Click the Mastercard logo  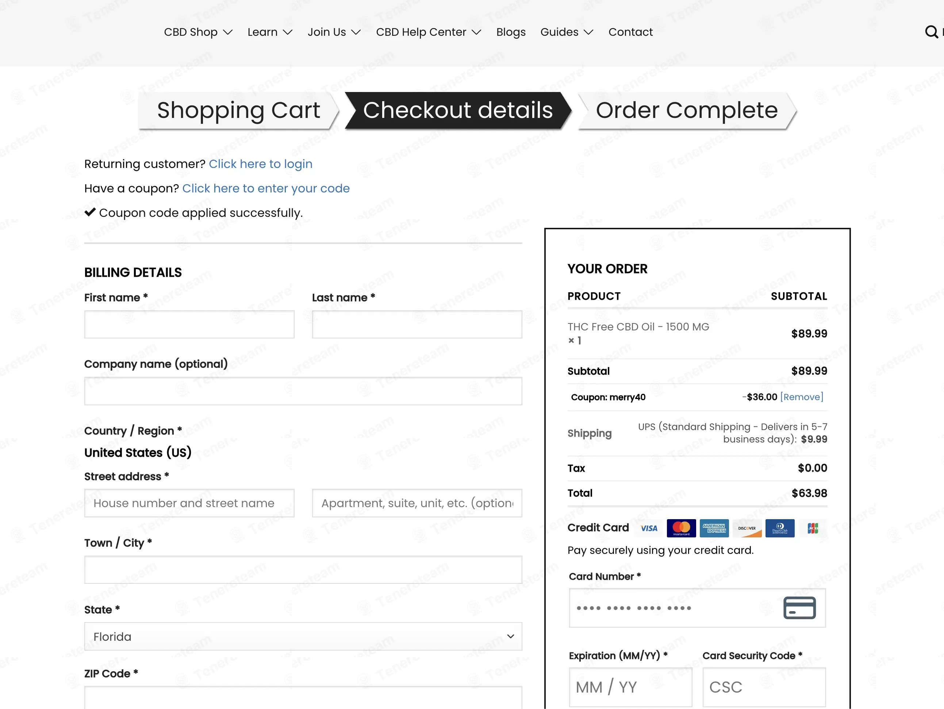click(681, 528)
